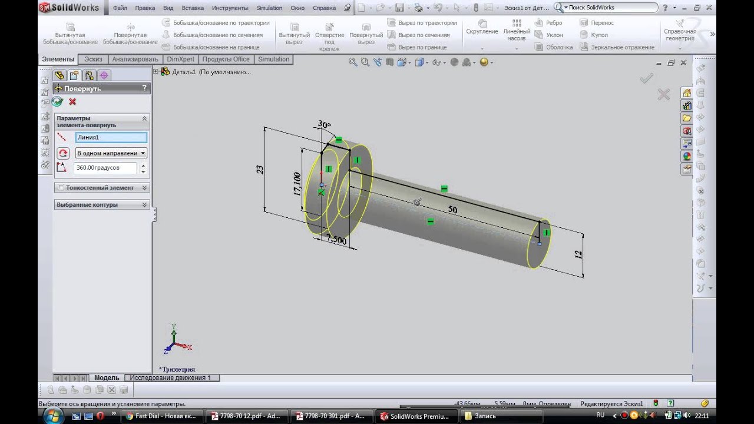Click the Поиск SolidWorks search box
Image resolution: width=754 pixels, height=424 pixels.
[607, 8]
